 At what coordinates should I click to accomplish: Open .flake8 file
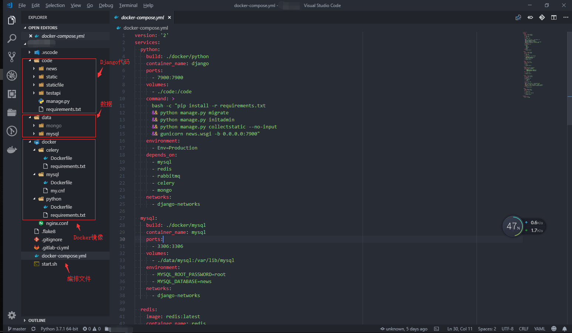pos(48,232)
